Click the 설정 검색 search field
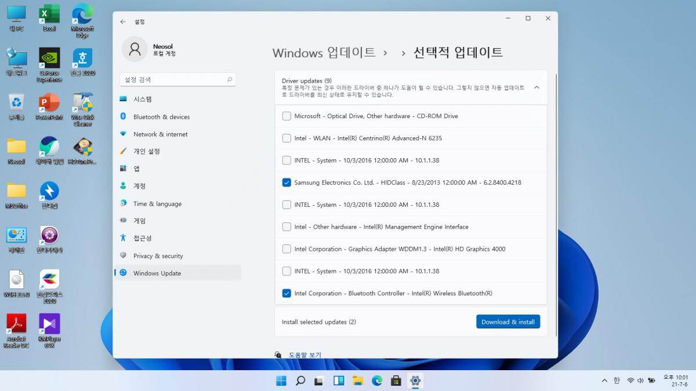Viewport: 696px width, 391px height. click(177, 79)
